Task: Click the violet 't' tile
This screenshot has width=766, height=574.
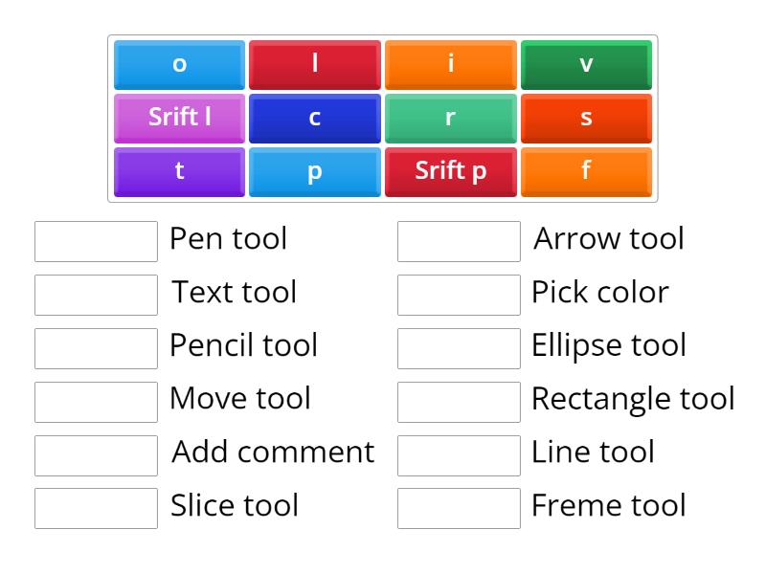Action: point(178,171)
